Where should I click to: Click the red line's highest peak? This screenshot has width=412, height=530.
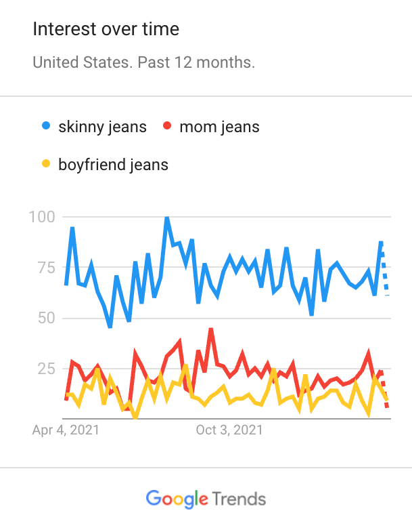click(x=211, y=330)
